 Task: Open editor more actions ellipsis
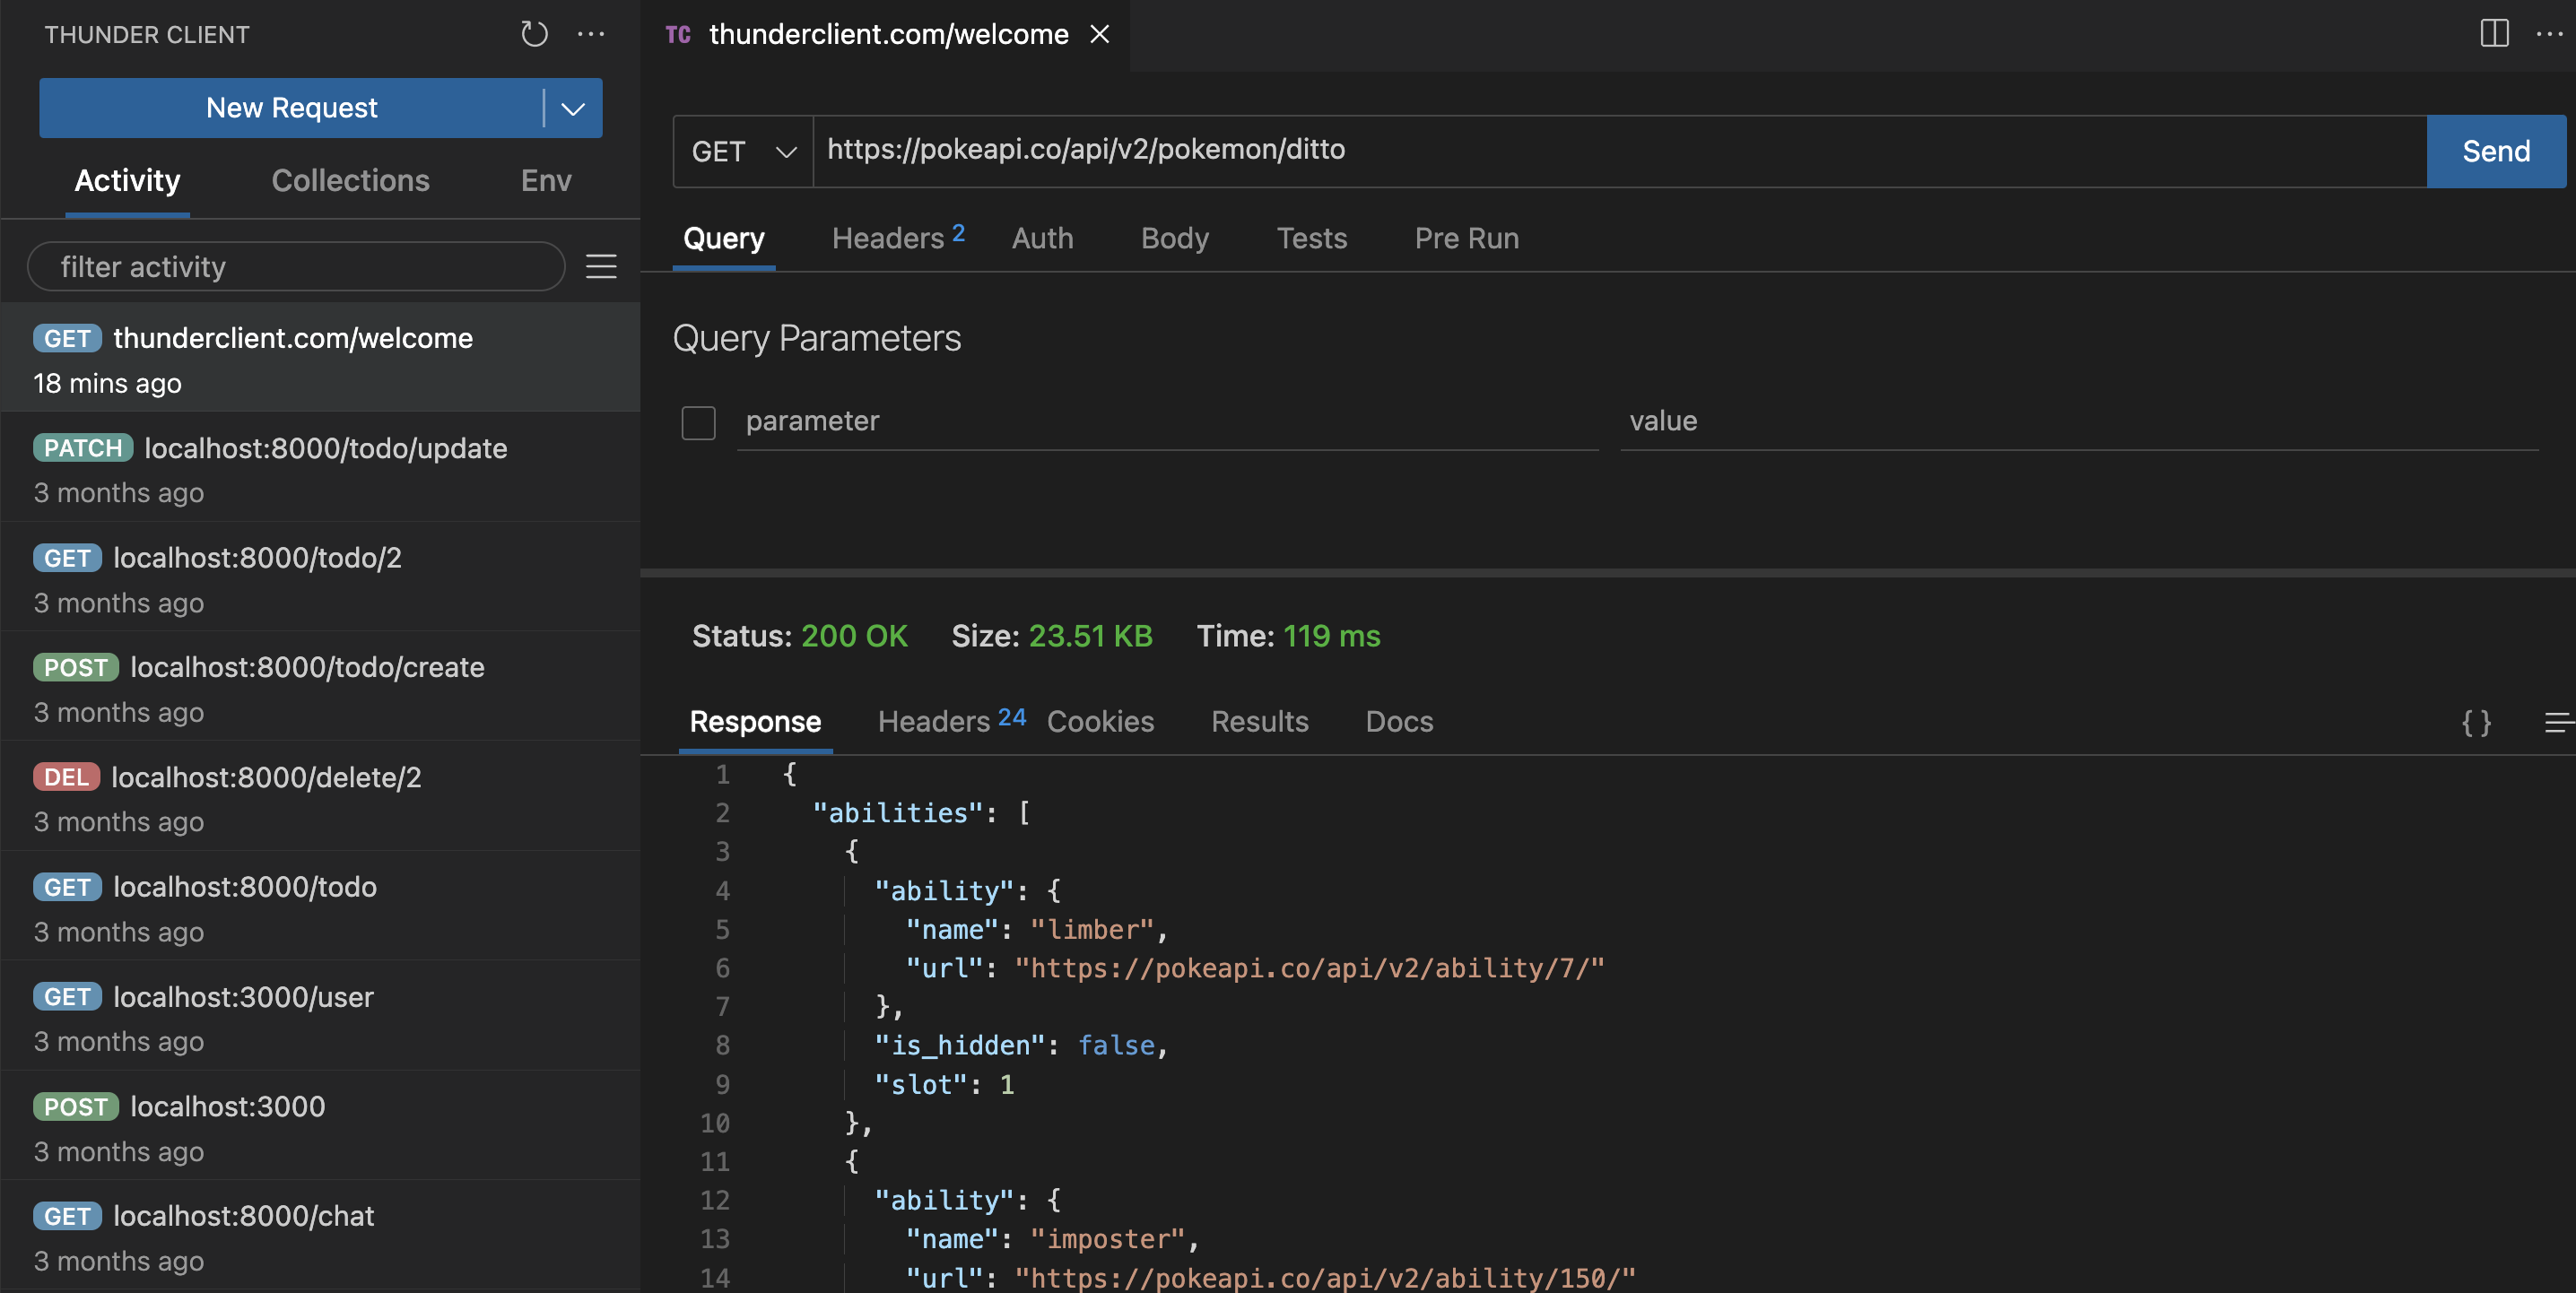coord(2550,34)
